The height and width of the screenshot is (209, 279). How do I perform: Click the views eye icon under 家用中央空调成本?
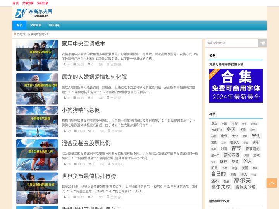tap(89, 64)
